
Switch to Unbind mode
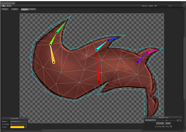[x=32, y=9]
